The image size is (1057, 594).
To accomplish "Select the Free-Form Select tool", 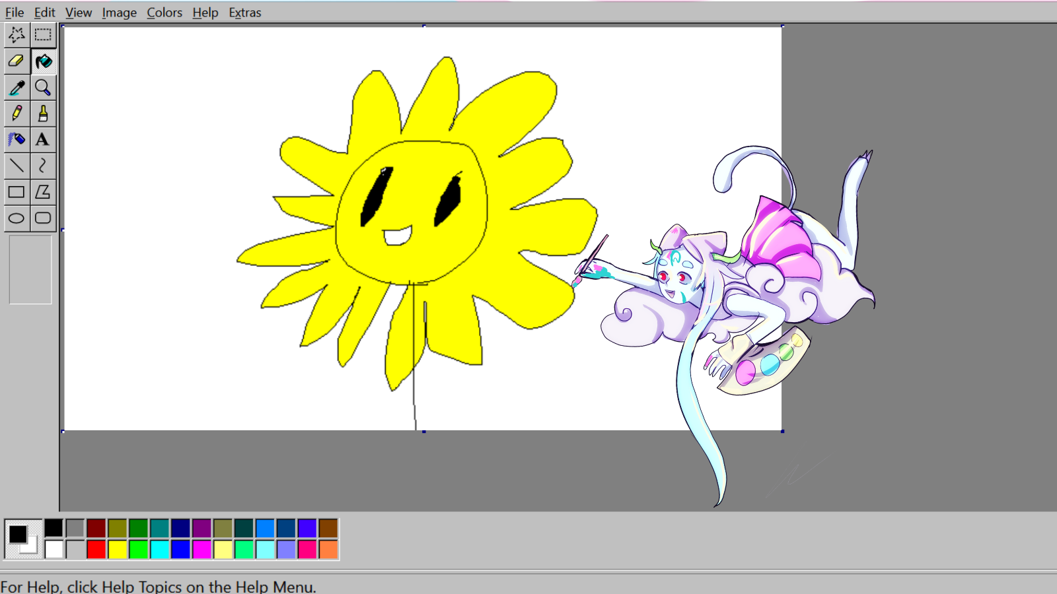I will 17,35.
